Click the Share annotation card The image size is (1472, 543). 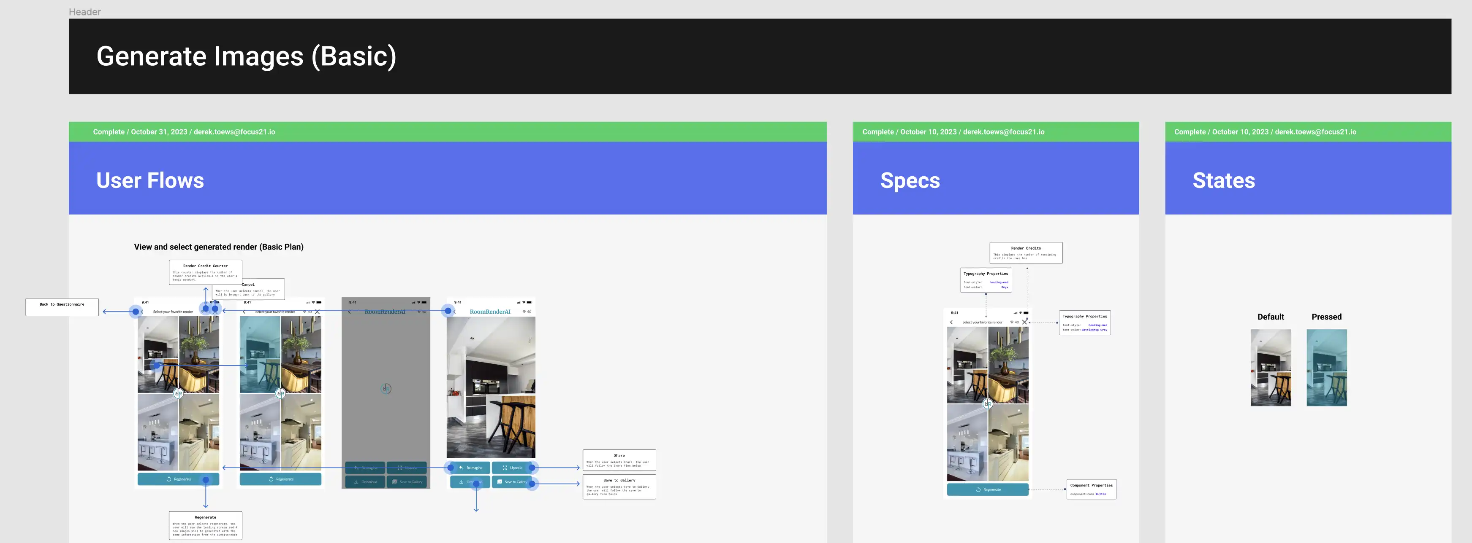pos(619,460)
